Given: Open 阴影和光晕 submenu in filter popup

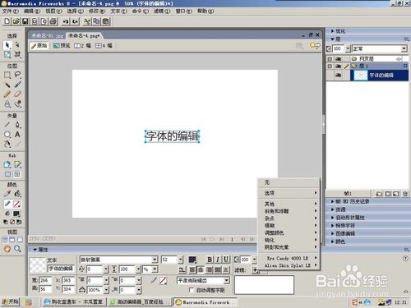Looking at the screenshot, I should point(289,247).
